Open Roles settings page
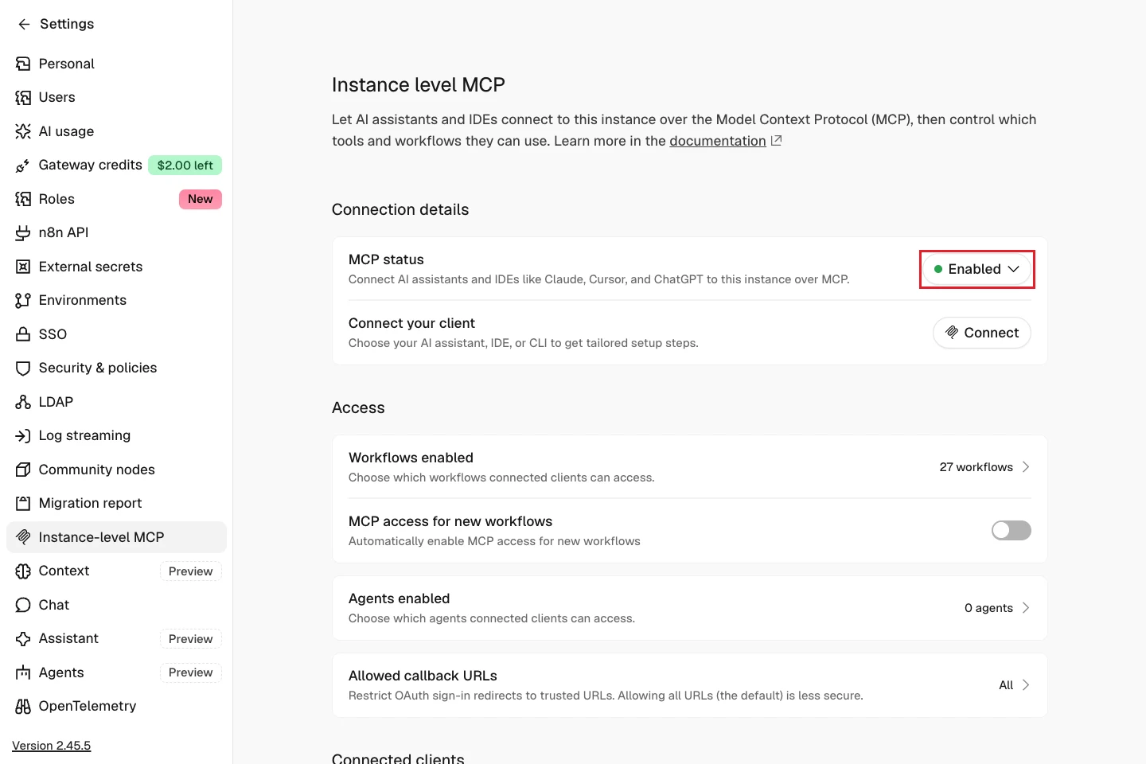This screenshot has height=764, width=1146. point(116,199)
